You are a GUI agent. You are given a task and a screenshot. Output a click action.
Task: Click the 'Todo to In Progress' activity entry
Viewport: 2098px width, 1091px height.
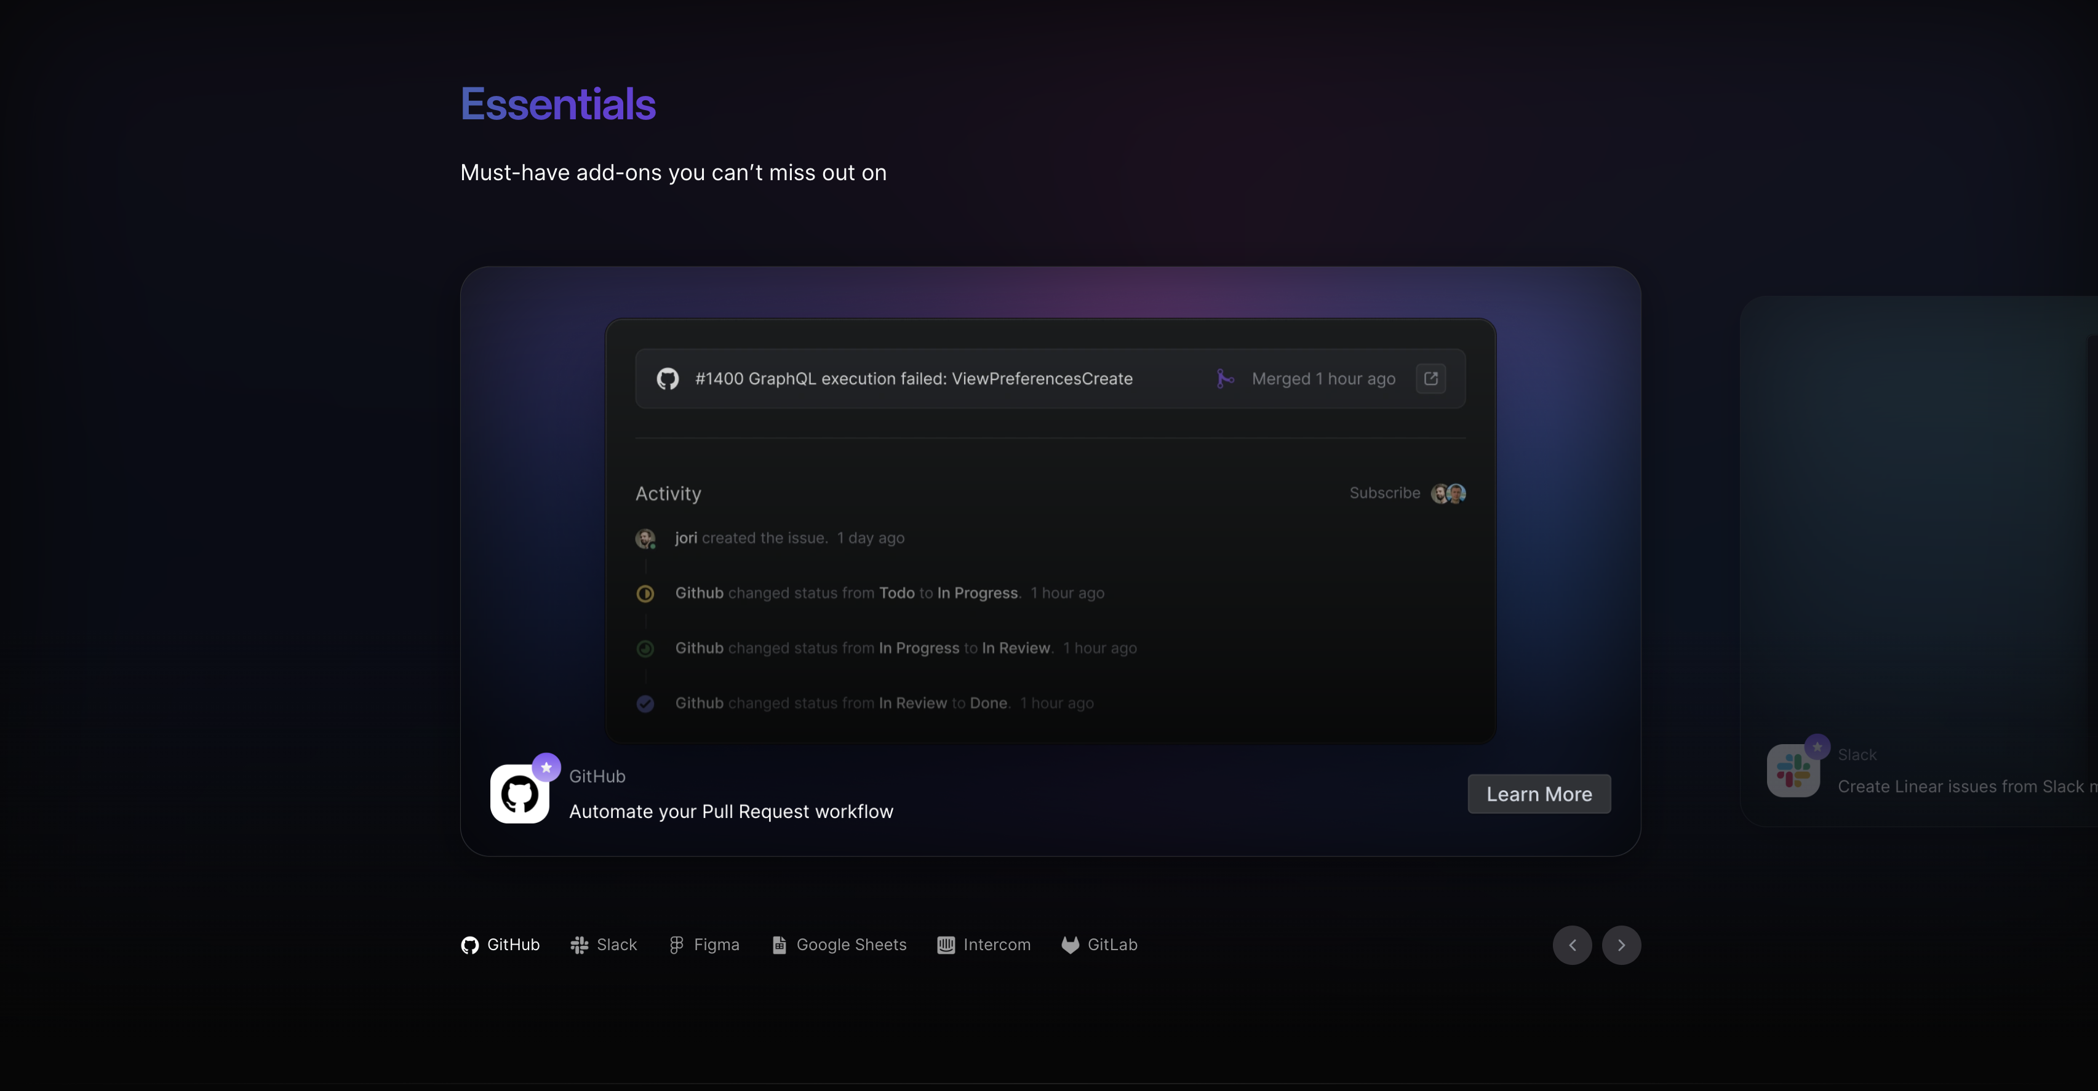pos(890,593)
